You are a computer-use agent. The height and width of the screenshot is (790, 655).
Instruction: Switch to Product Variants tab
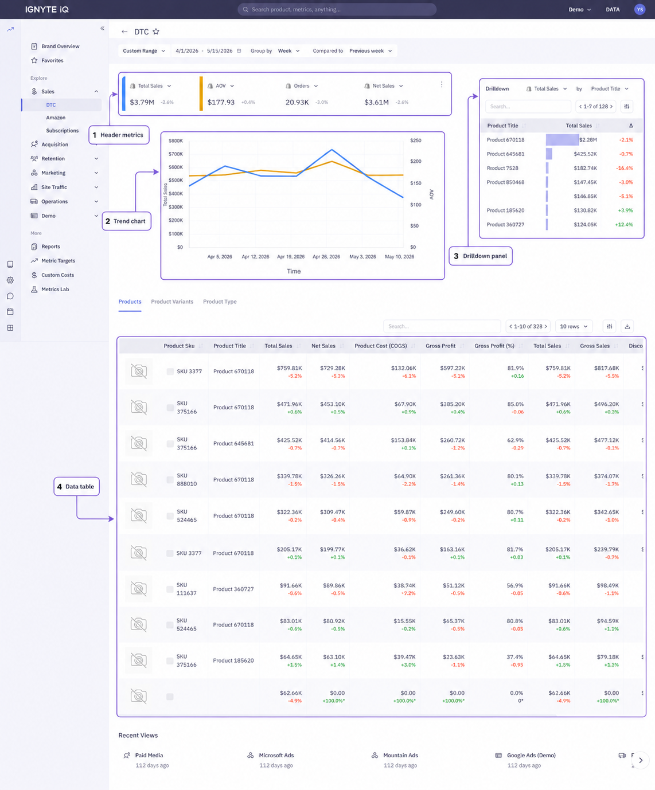point(172,302)
